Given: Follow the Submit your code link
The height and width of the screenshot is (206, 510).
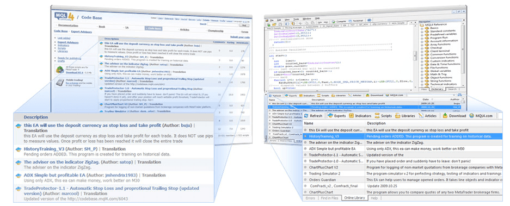Looking at the screenshot, I should [x=239, y=38].
